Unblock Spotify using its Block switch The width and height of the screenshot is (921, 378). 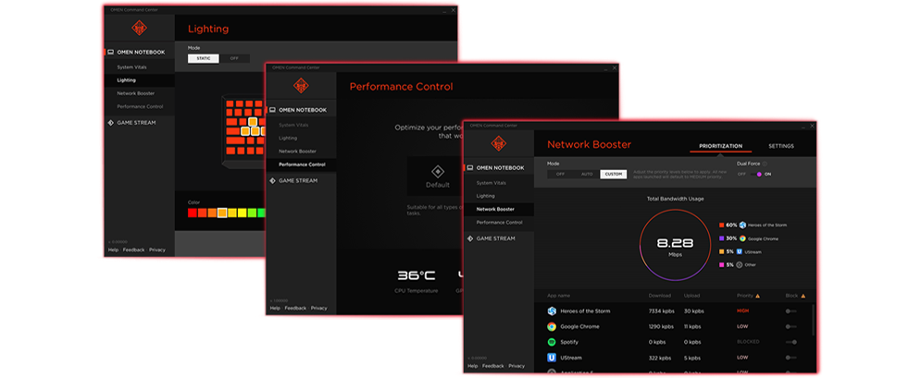791,342
